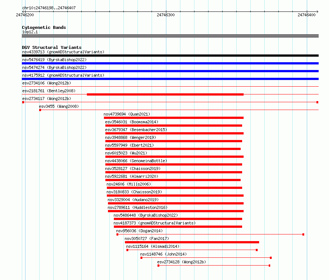The width and height of the screenshot is (329, 280).
Task: Open the esv2181761 Bentley2008 variant label
Action: tap(49, 91)
